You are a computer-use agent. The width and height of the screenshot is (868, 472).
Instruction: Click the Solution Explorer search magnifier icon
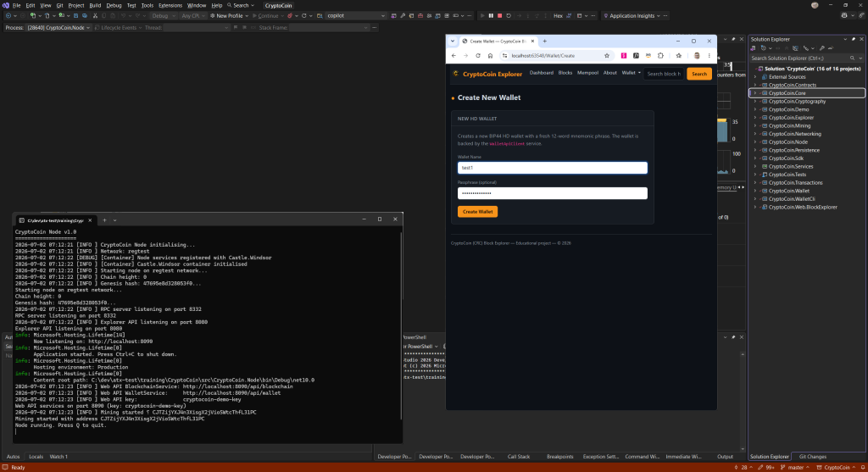[x=852, y=58]
